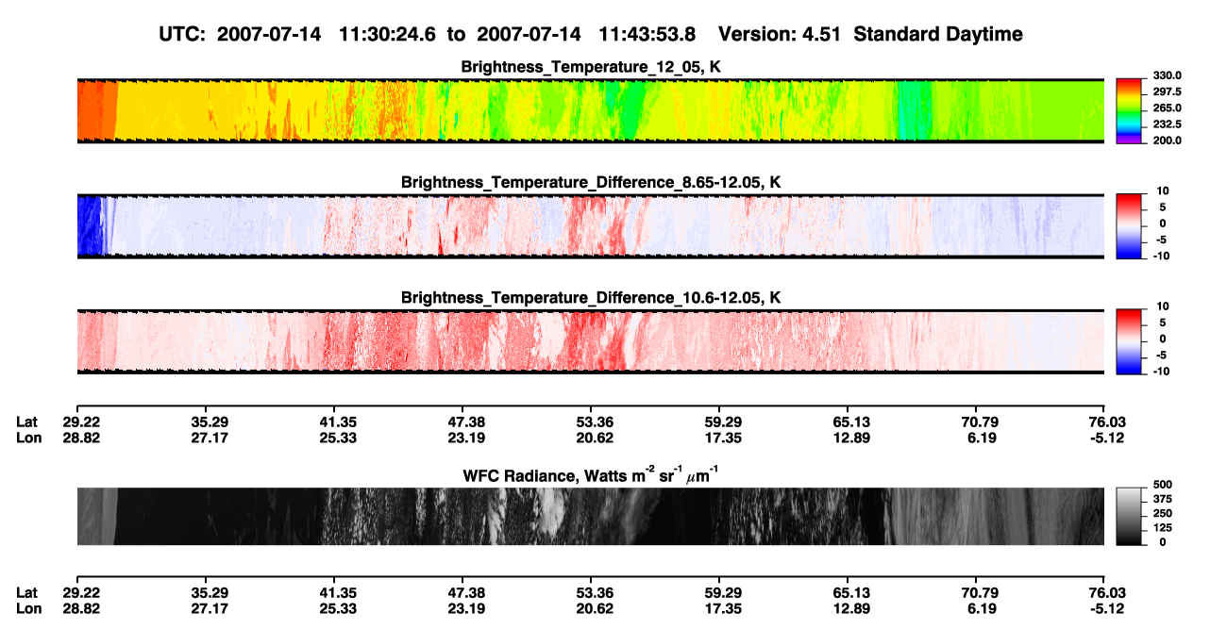Click the 250 radiance colorbar label
The image size is (1227, 629).
1161,513
